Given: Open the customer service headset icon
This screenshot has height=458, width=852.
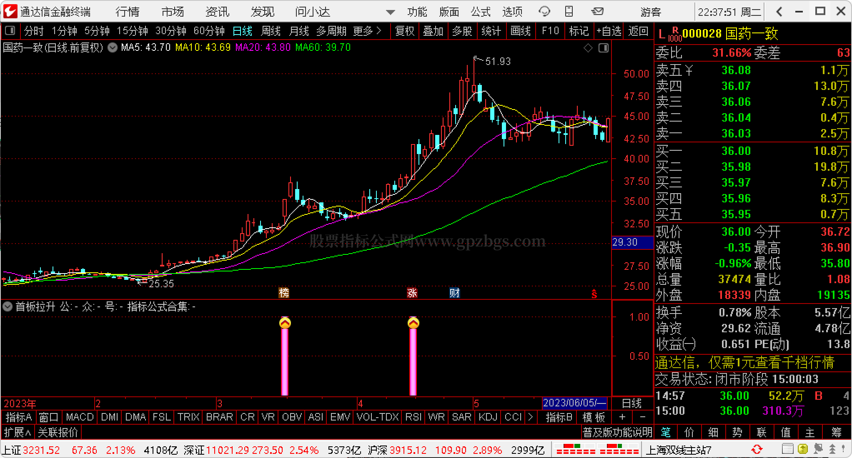Looking at the screenshot, I should [544, 12].
